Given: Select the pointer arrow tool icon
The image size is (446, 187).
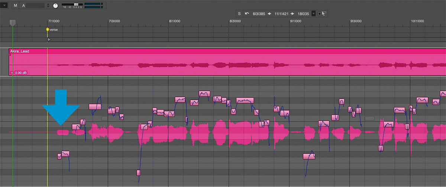Looking at the screenshot, I should click(x=323, y=14).
